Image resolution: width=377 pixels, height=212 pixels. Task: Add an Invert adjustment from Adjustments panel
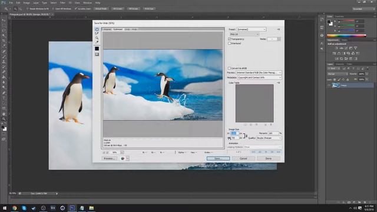point(336,59)
